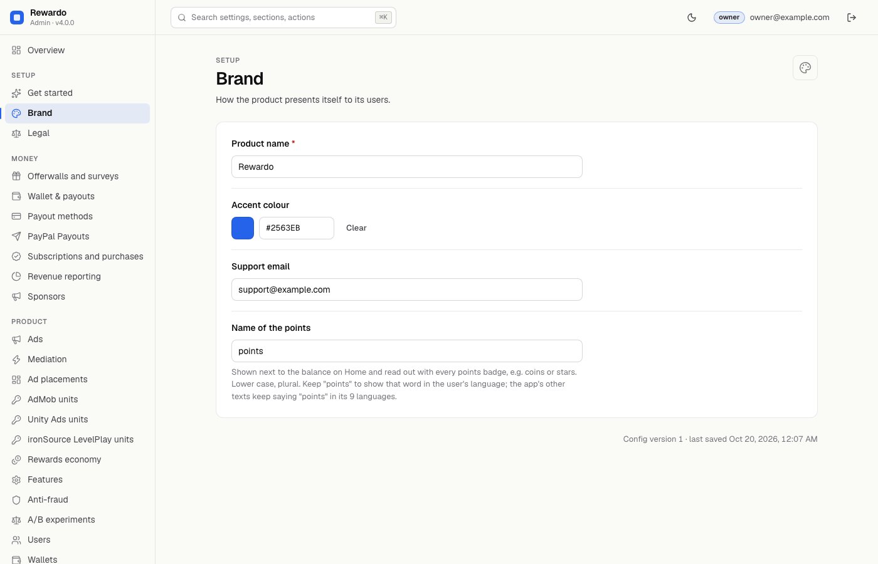Viewport: 878px width, 564px height.
Task: Click the Offerwalls and surveys gift icon
Action: pyautogui.click(x=16, y=176)
